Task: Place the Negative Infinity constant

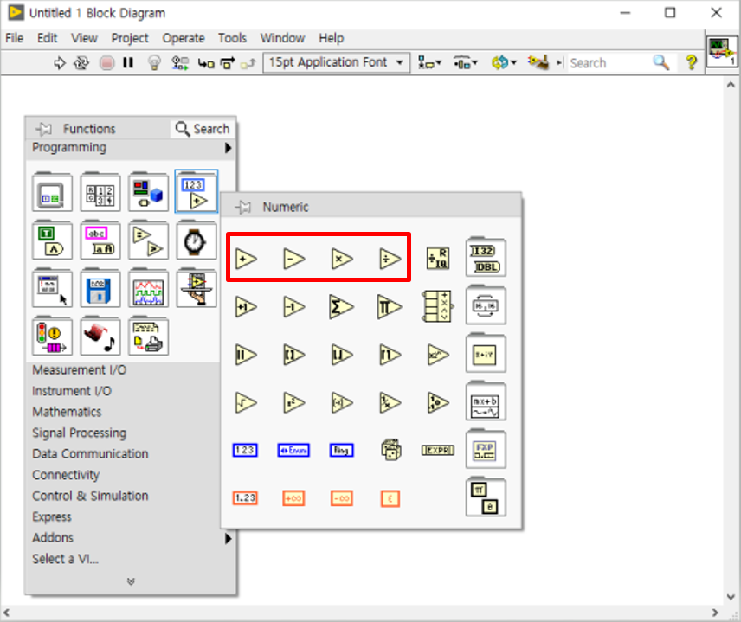Action: (x=342, y=498)
